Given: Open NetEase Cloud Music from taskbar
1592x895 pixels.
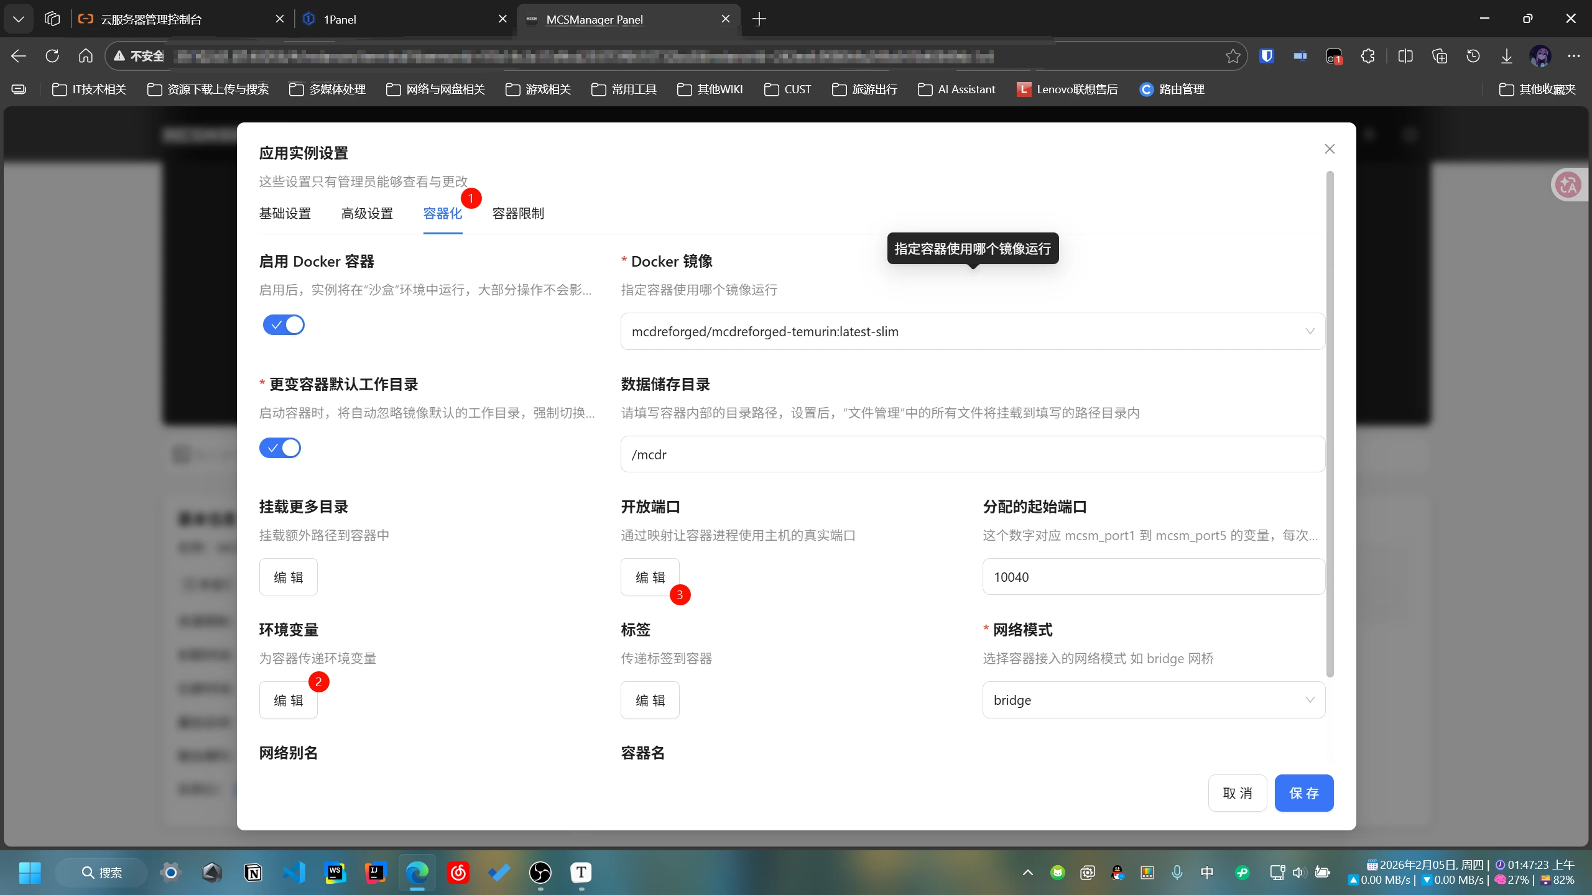Looking at the screenshot, I should coord(458,873).
